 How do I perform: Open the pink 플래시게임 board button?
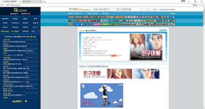[x=97, y=24]
